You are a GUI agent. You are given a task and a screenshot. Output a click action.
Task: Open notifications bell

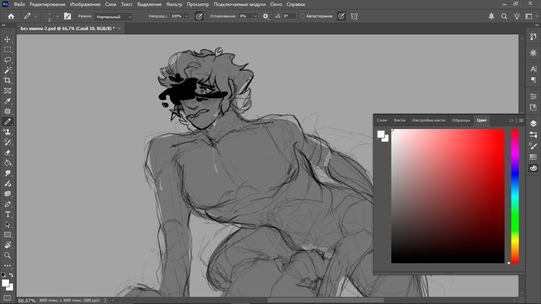tap(491, 16)
